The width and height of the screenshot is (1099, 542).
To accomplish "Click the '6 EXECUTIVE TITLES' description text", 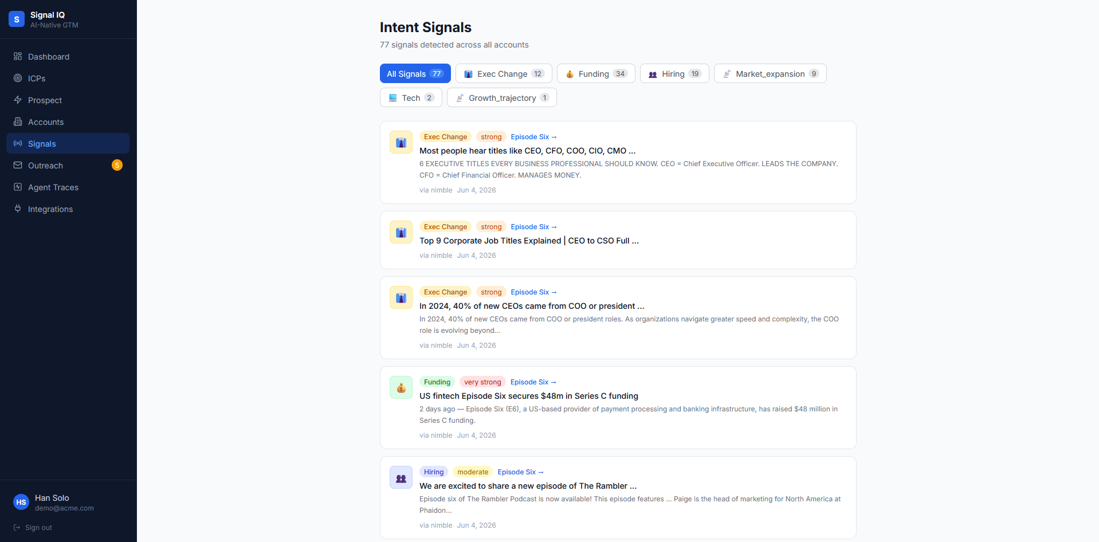I will pos(629,170).
